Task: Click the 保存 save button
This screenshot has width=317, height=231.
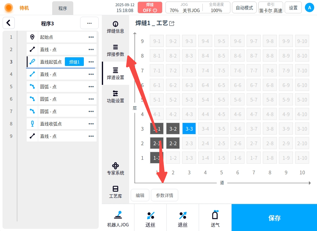Action: pos(274,218)
